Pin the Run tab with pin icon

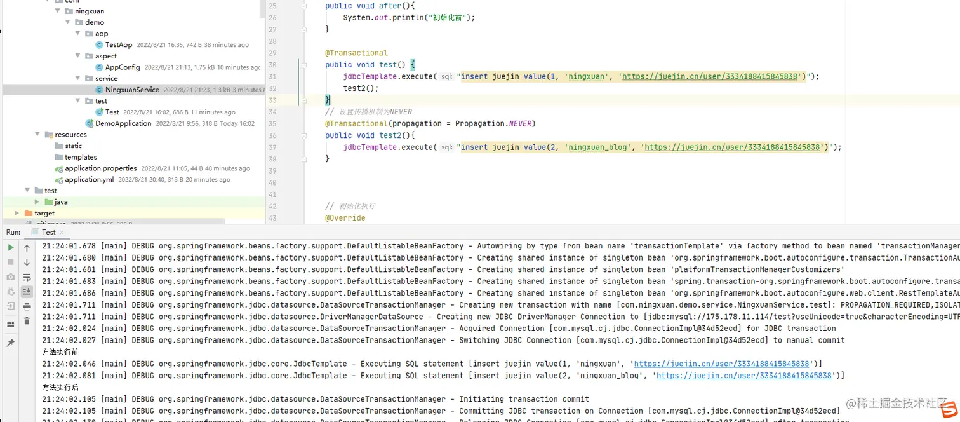tap(11, 343)
